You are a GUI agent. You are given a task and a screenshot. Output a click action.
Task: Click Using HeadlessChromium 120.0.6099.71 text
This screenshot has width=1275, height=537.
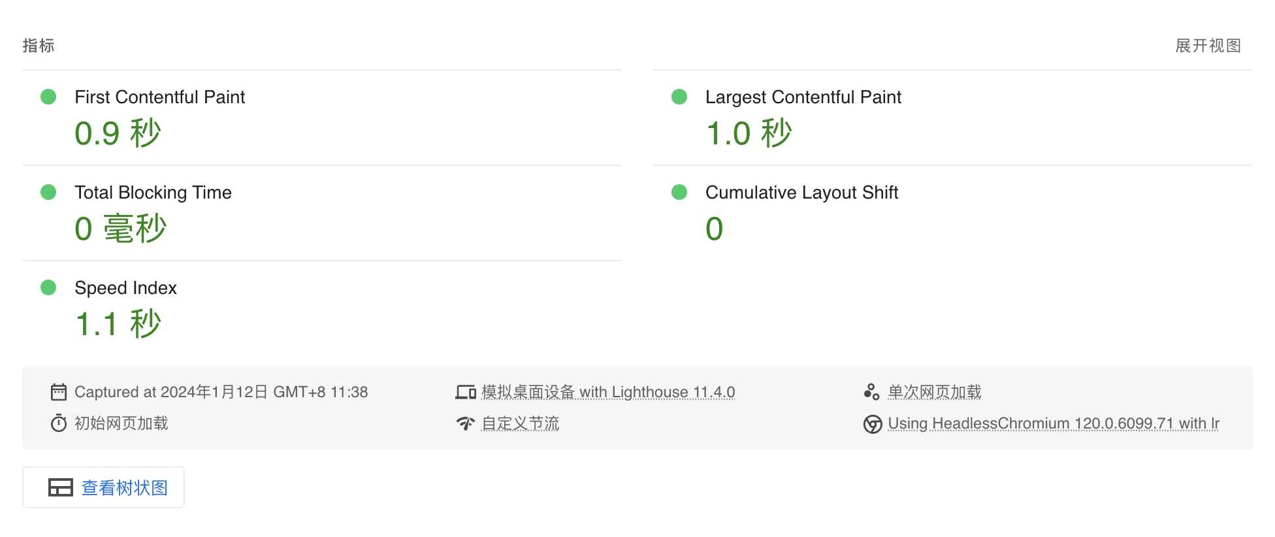[1054, 423]
